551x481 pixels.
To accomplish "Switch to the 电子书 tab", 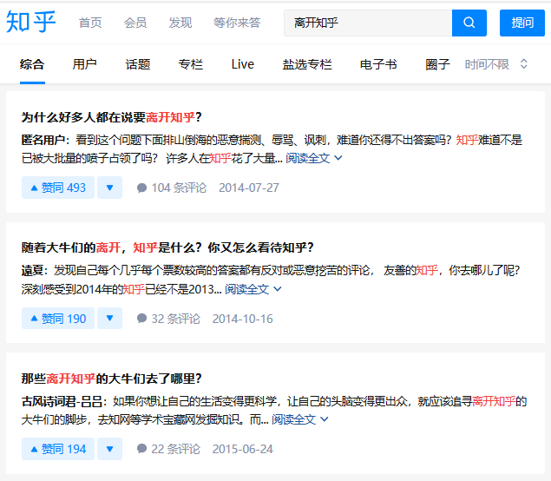I will (378, 64).
